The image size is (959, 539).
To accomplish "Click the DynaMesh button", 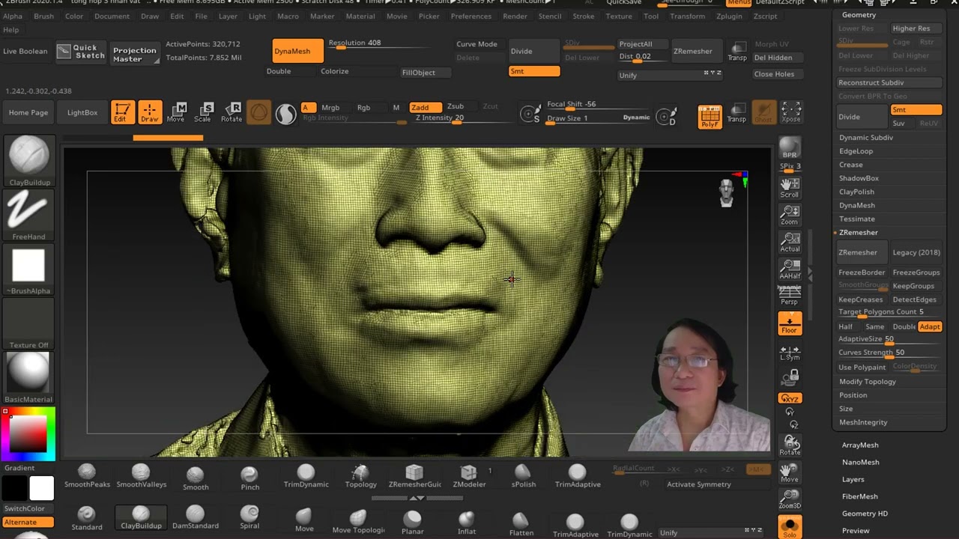I will point(298,51).
